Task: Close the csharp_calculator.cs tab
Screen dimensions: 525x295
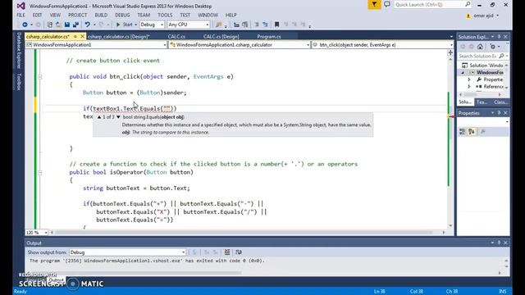Action: tap(82, 36)
